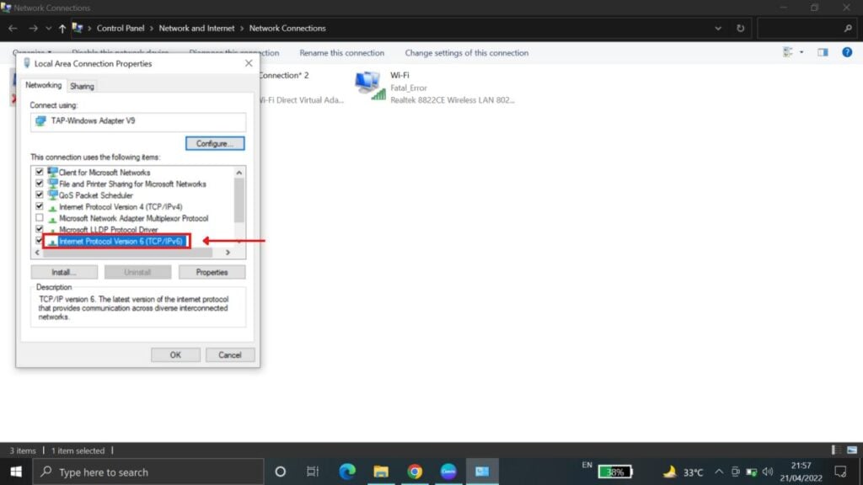Click the Install... button

64,272
